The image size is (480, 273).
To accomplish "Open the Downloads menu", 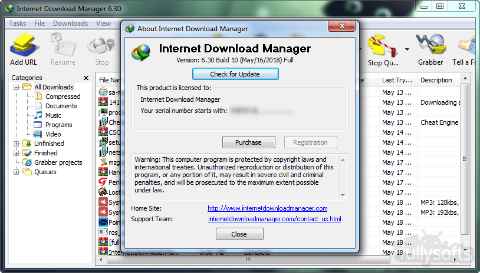I will 70,24.
